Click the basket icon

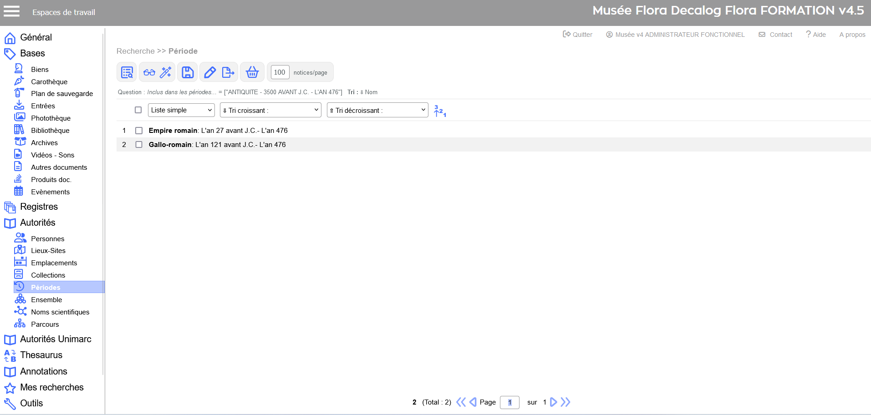point(252,72)
